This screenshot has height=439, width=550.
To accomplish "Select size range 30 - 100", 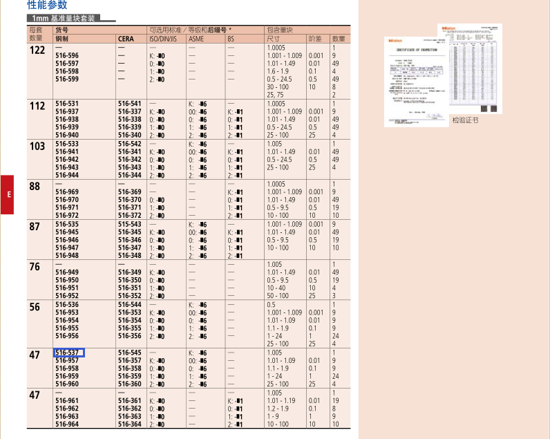I will (x=278, y=87).
